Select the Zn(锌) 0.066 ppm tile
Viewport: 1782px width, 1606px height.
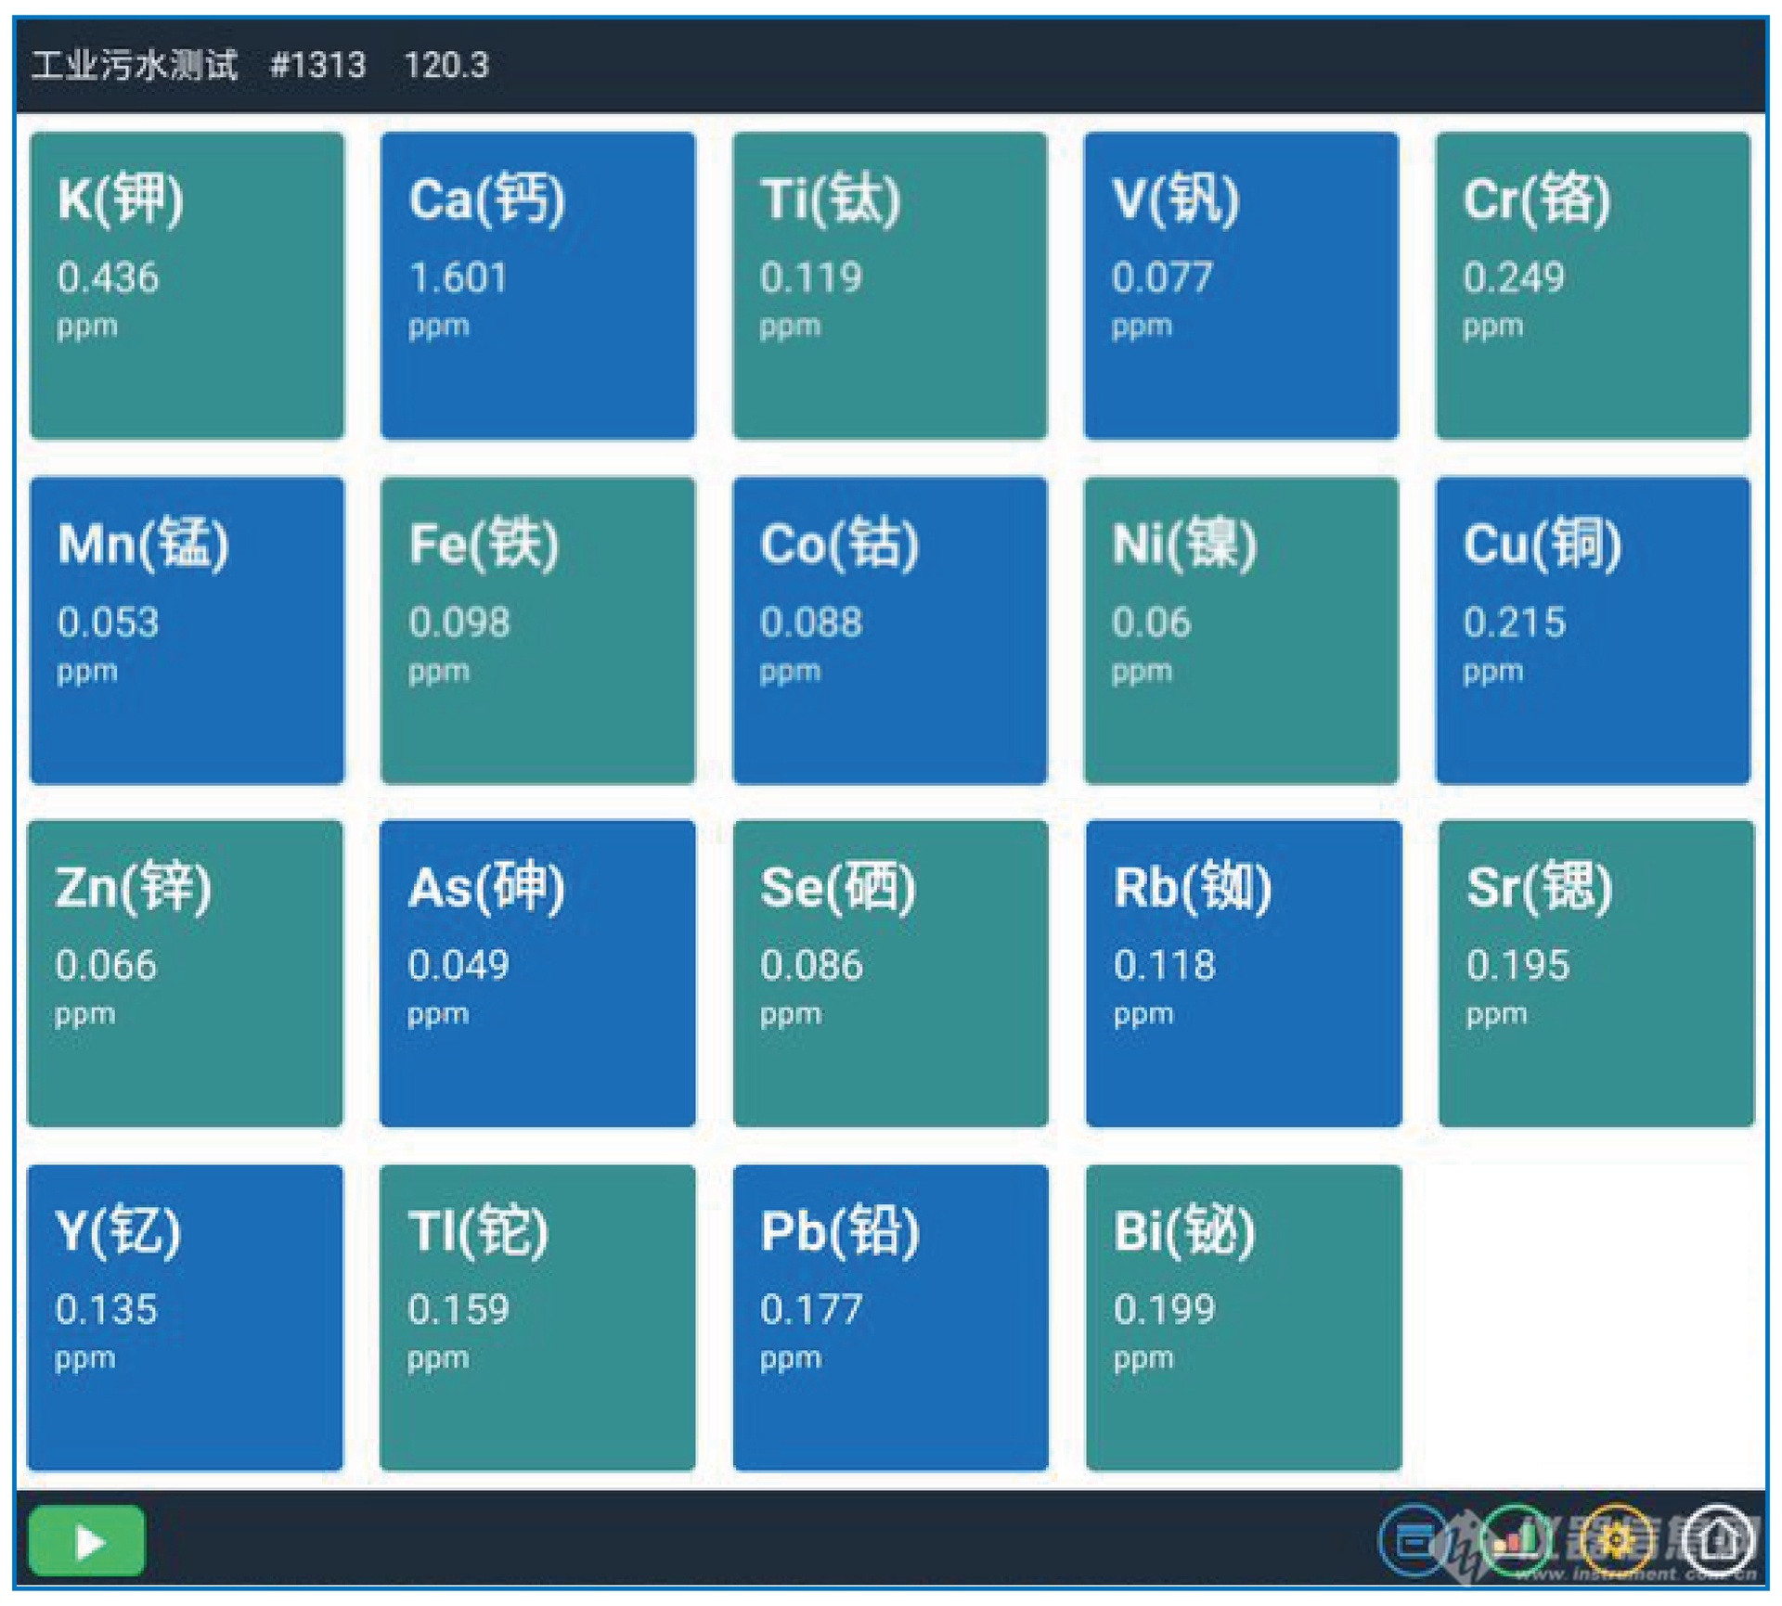(x=186, y=973)
